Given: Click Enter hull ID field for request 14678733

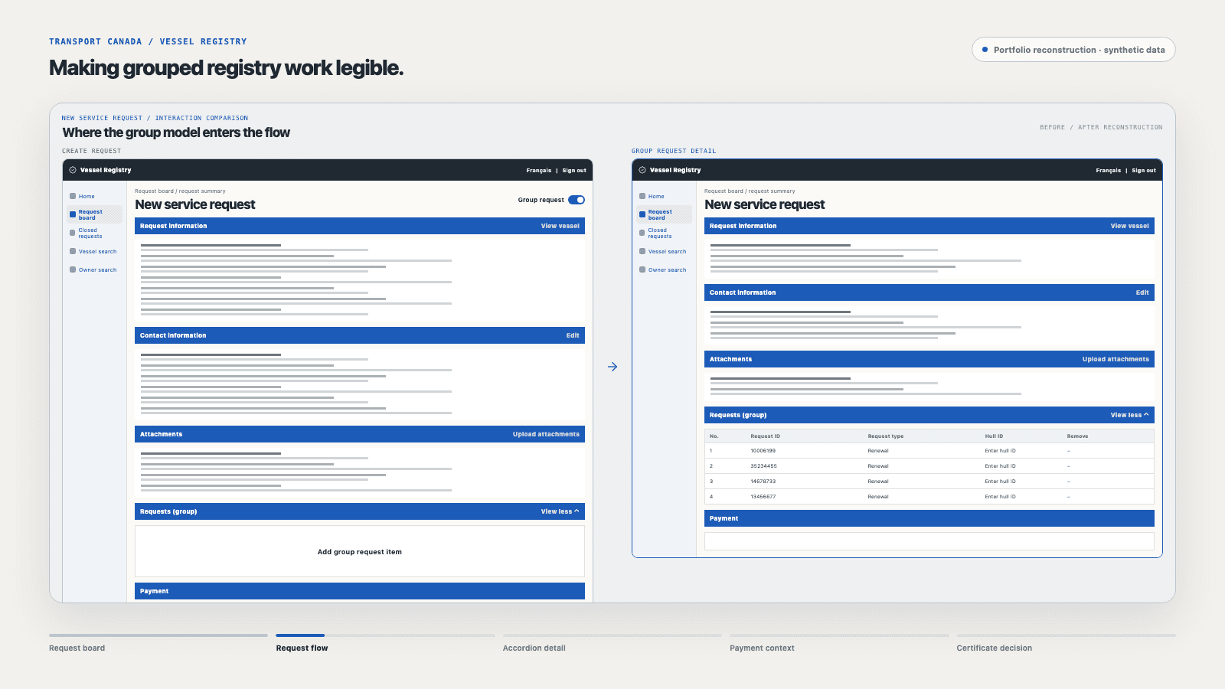Looking at the screenshot, I should pyautogui.click(x=1000, y=482).
